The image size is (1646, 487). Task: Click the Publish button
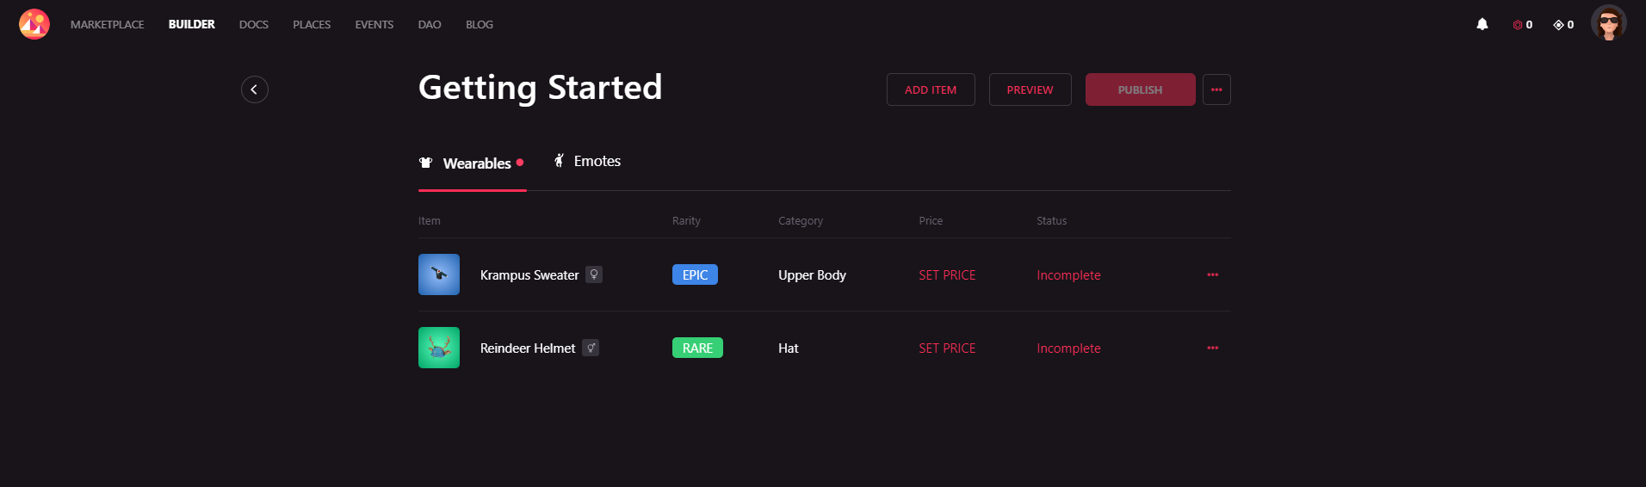[x=1140, y=89]
